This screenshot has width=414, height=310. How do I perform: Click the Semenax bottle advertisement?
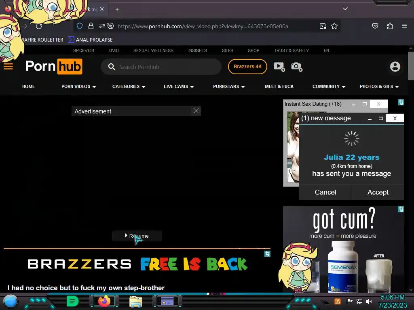[x=344, y=249]
